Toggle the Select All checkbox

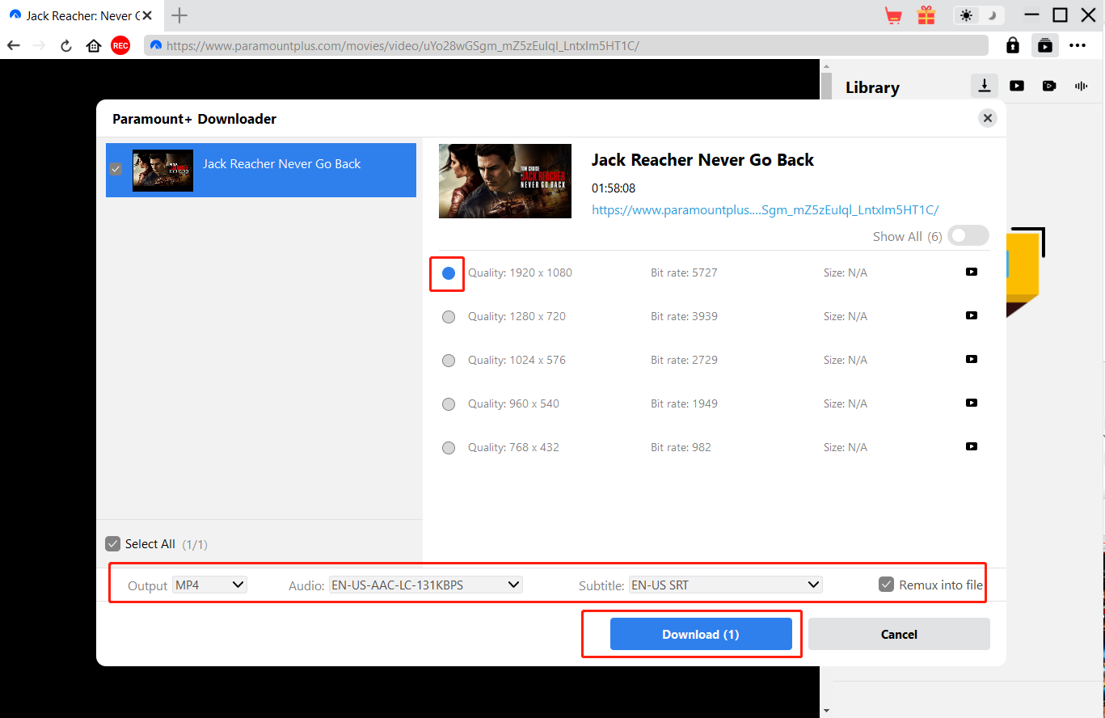coord(113,544)
